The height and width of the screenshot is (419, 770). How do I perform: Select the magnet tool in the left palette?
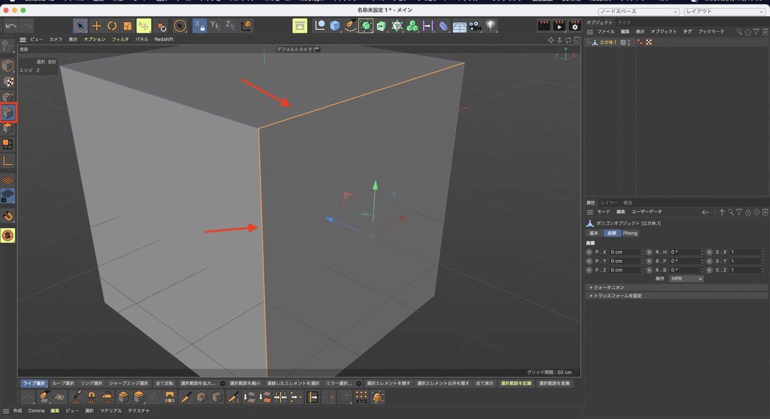(8, 216)
